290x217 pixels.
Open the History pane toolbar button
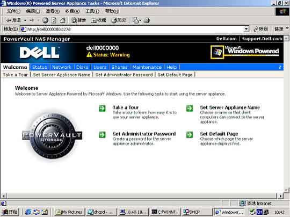(x=119, y=20)
